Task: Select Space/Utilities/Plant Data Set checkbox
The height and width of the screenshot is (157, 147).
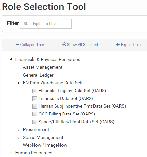Action: (35, 122)
